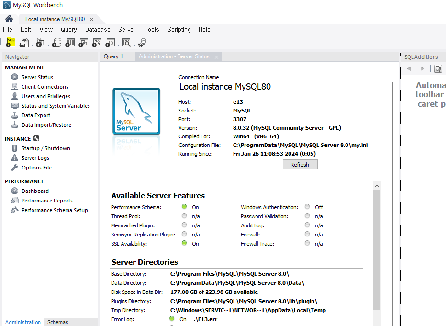Go back in SQL Additions help

coord(409,68)
